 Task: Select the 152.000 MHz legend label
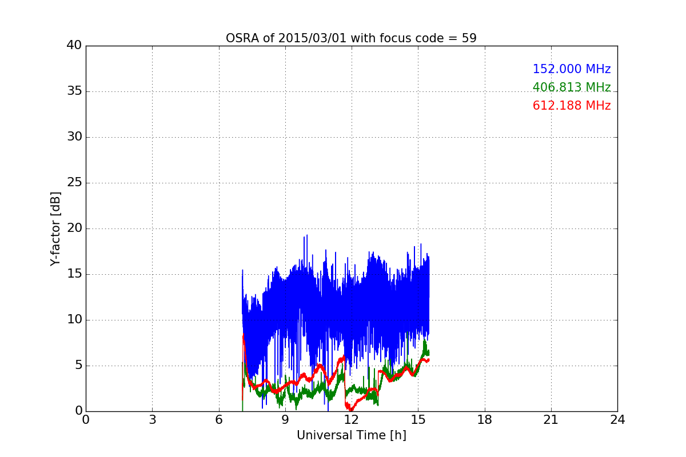[x=572, y=69]
